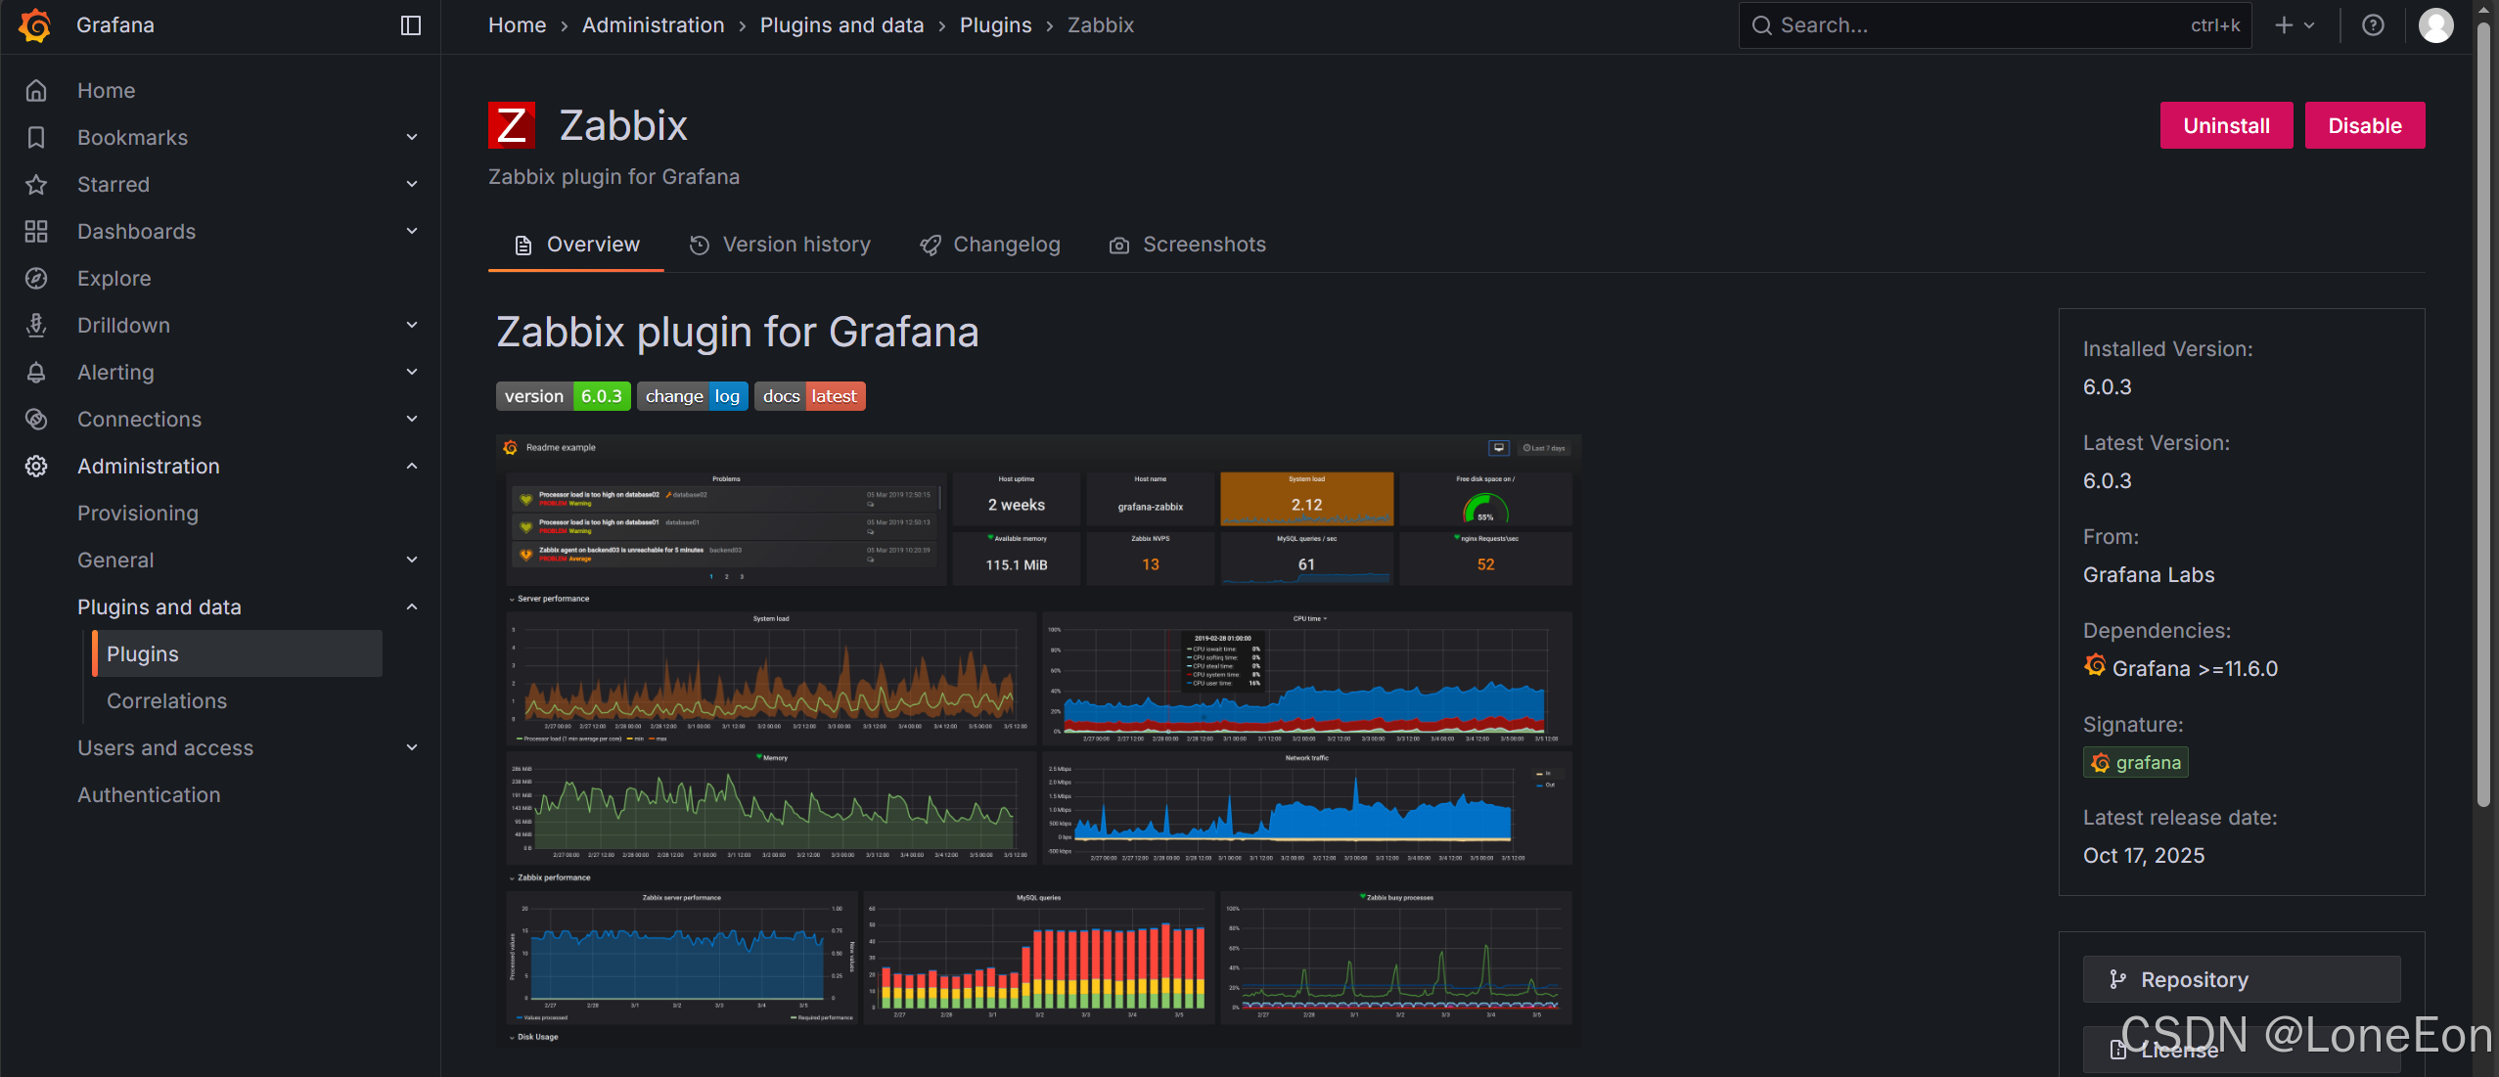Open Explore in the sidebar
Image resolution: width=2499 pixels, height=1077 pixels.
click(114, 279)
